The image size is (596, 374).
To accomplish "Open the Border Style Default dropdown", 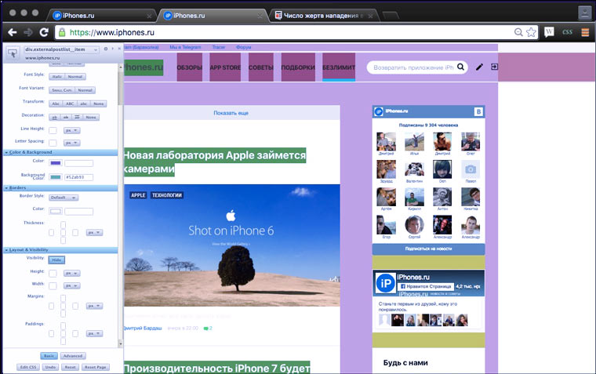I will (x=64, y=198).
